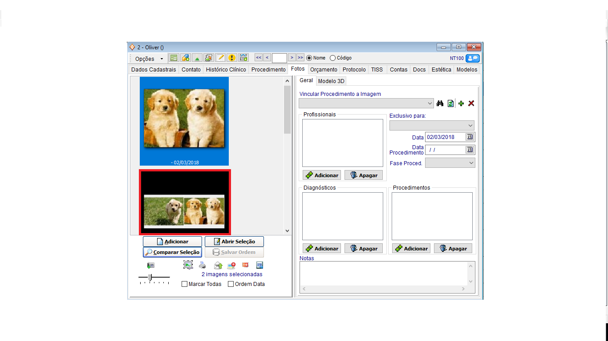Click the pill with plus medication icon
Viewport: 608px width, 341px height.
[x=185, y=58]
